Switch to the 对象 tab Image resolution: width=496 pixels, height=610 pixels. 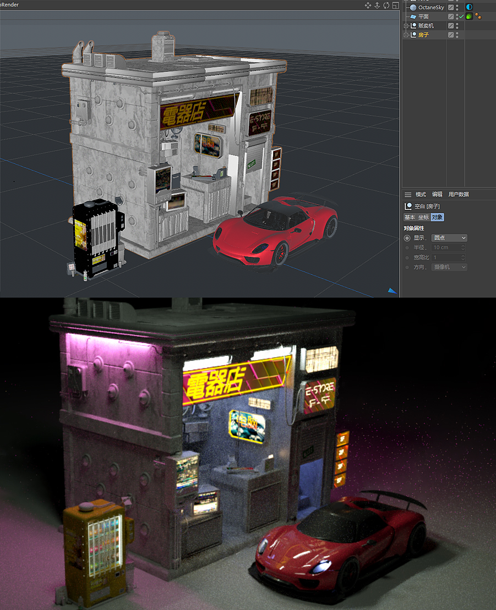coord(437,217)
